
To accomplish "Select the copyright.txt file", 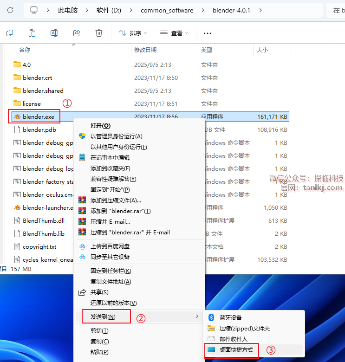I will (x=35, y=247).
